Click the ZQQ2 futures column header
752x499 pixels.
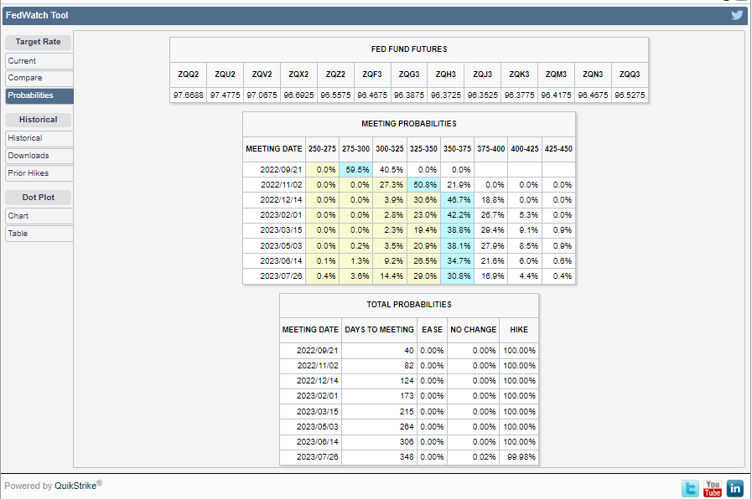point(188,75)
